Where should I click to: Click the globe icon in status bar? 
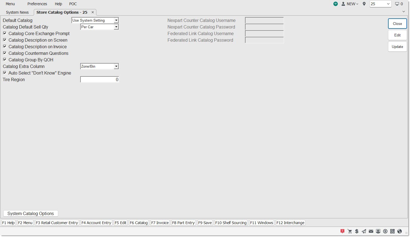coord(400,231)
